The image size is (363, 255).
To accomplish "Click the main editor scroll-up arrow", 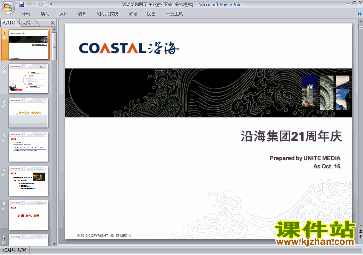I will pos(361,21).
